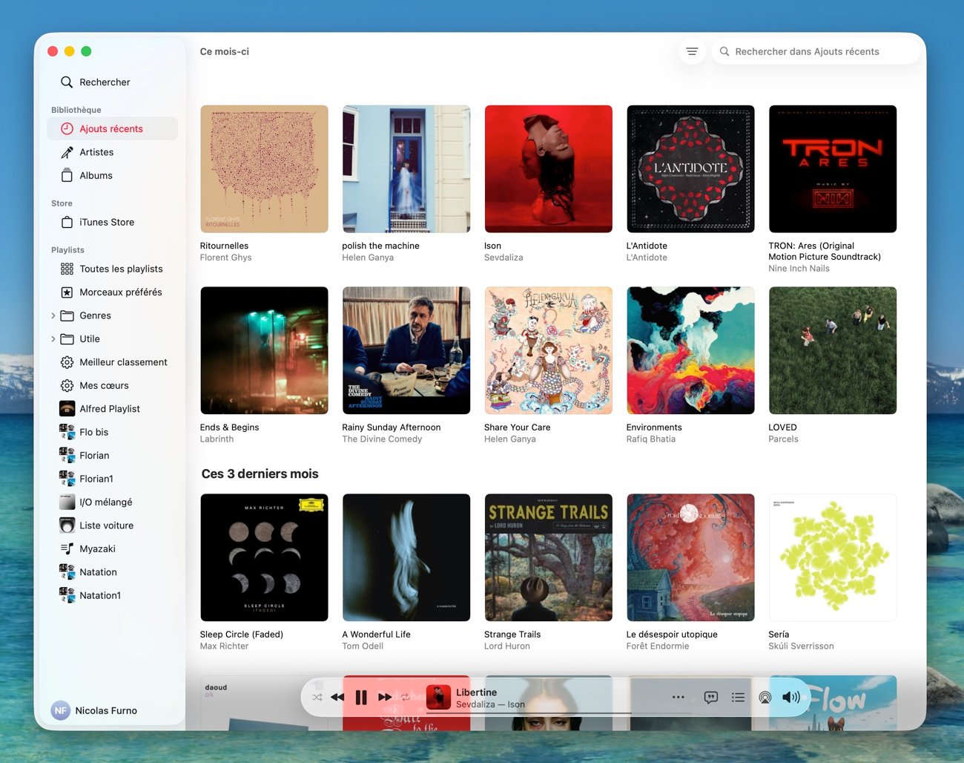Click the volume speaker icon
The height and width of the screenshot is (763, 964).
pos(790,698)
